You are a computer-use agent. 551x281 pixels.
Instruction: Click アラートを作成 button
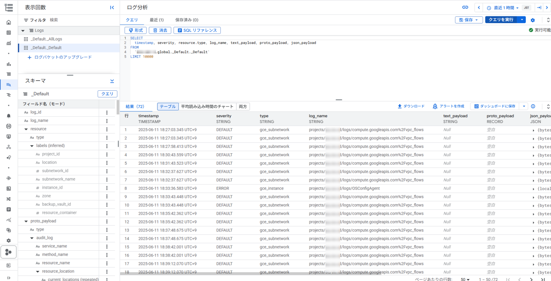449,106
